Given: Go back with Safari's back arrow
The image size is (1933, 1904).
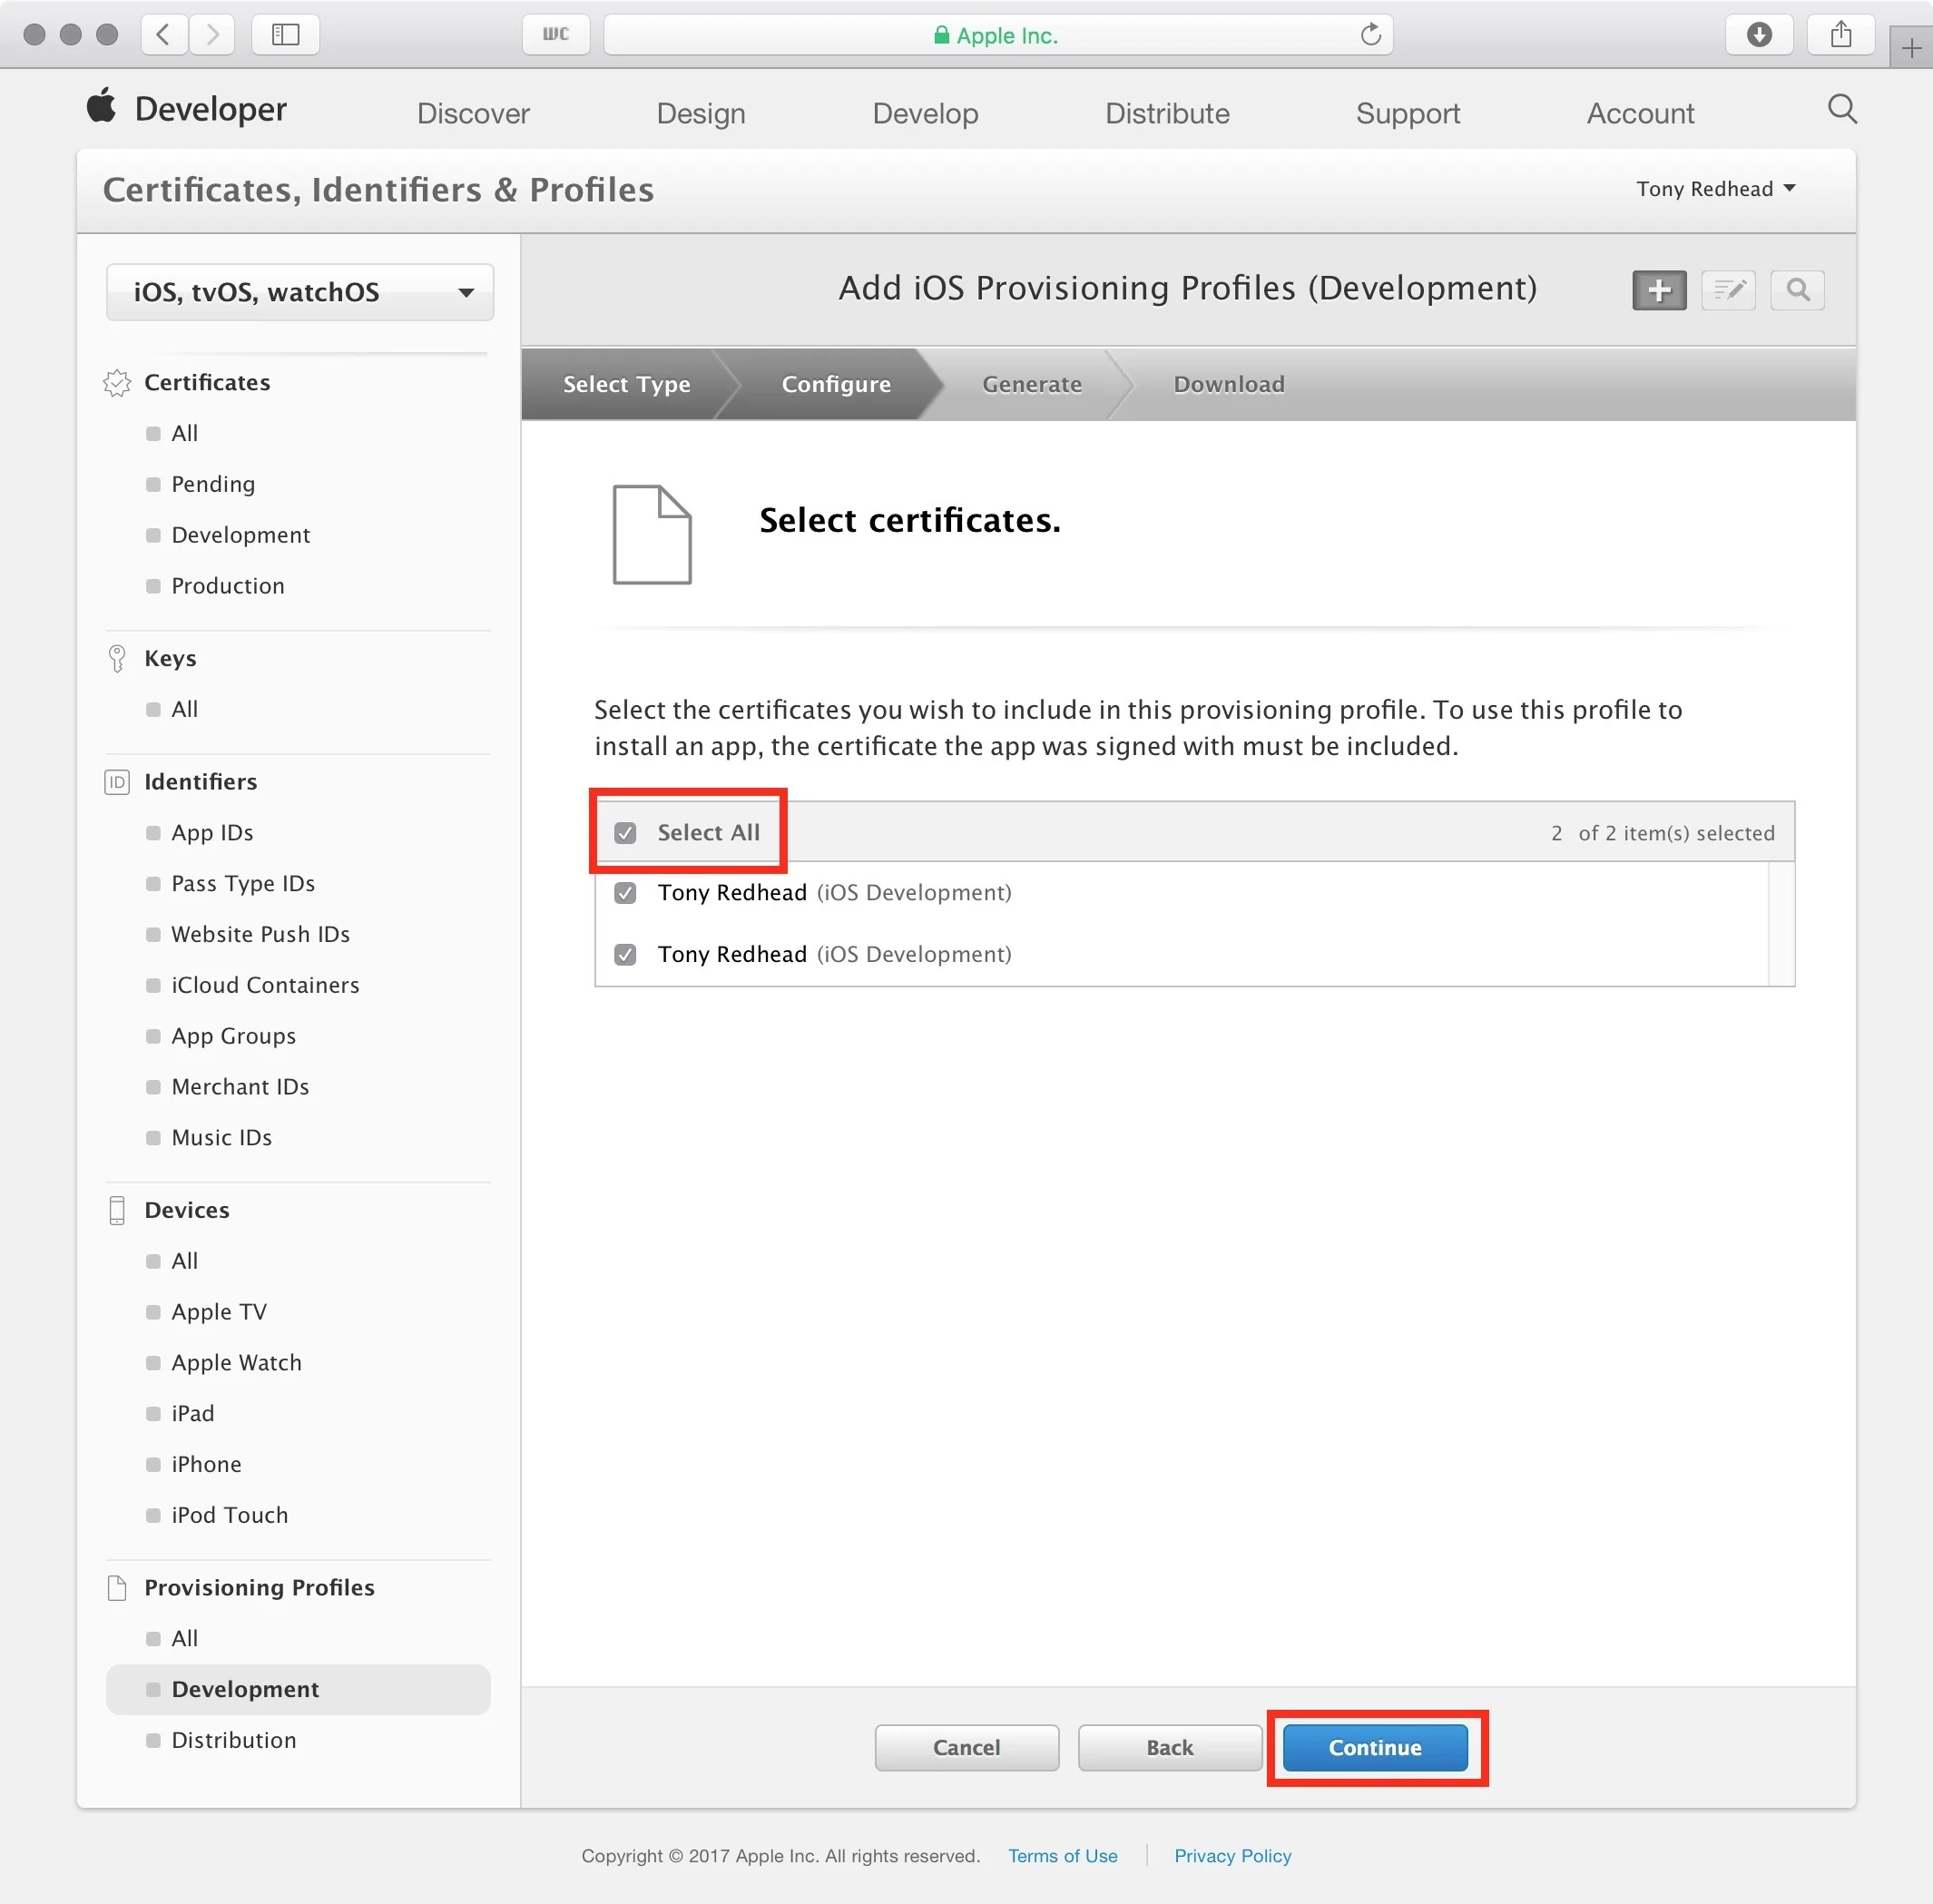Looking at the screenshot, I should coord(163,35).
